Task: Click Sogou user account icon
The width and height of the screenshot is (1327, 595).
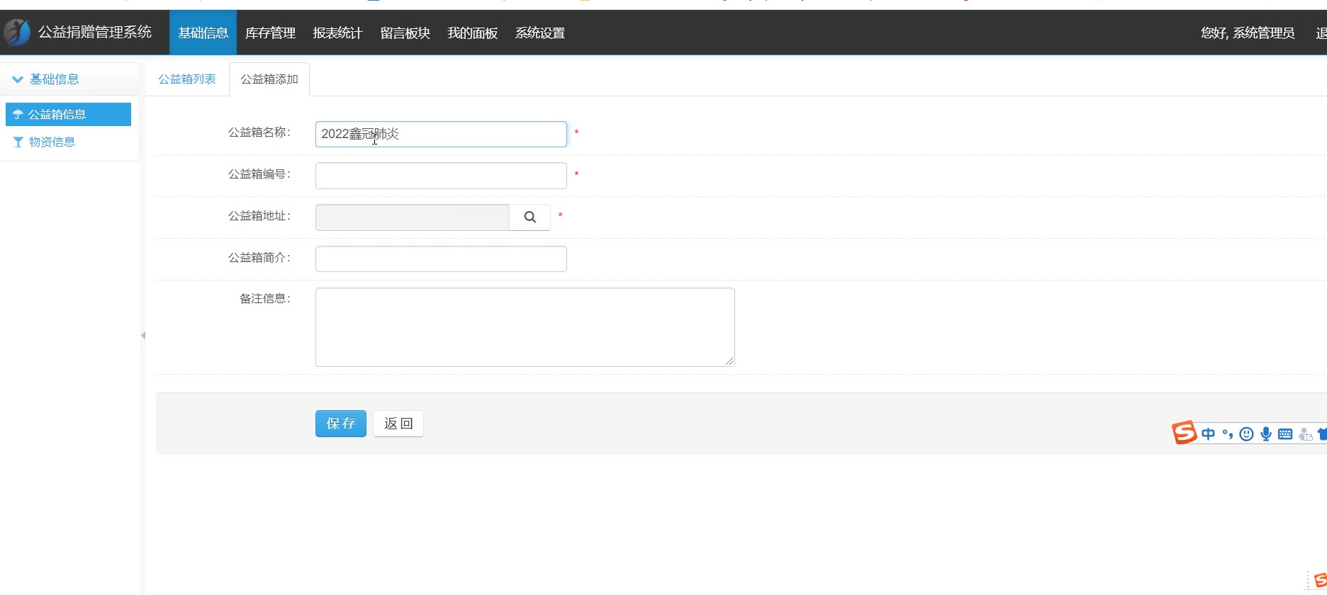Action: coord(1306,434)
